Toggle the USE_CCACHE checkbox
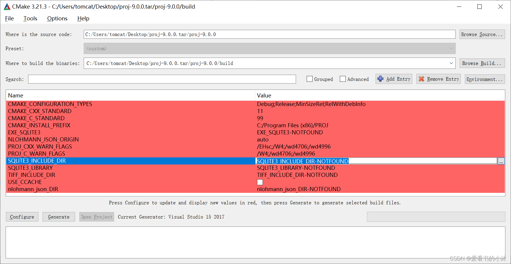The image size is (511, 264). (x=260, y=182)
